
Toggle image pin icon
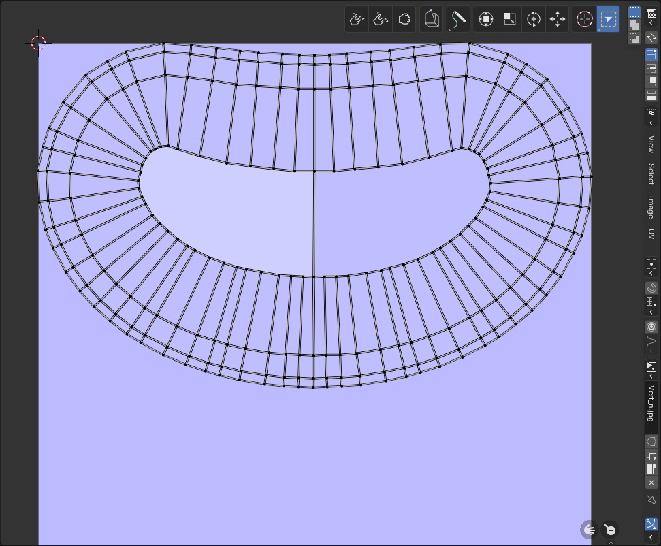click(x=651, y=500)
